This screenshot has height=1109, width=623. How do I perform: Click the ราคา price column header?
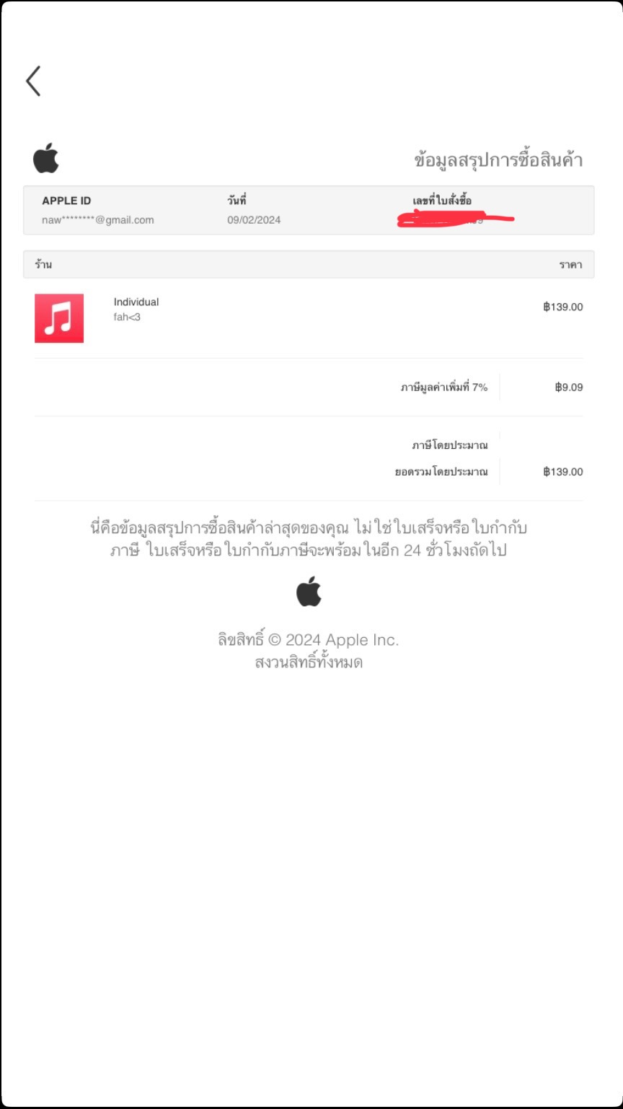pos(570,265)
